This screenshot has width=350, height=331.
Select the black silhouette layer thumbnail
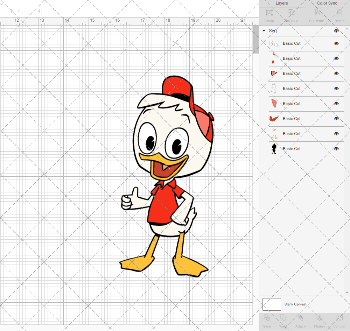pos(274,149)
